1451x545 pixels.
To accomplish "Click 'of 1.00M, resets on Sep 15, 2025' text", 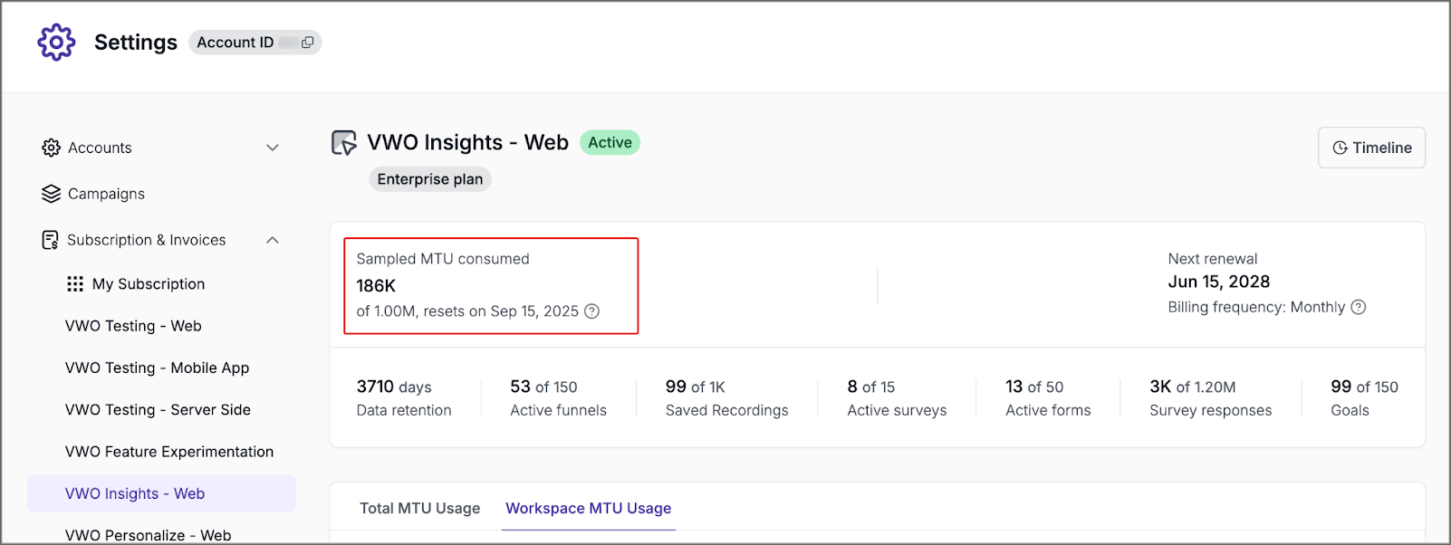I will tap(467, 311).
